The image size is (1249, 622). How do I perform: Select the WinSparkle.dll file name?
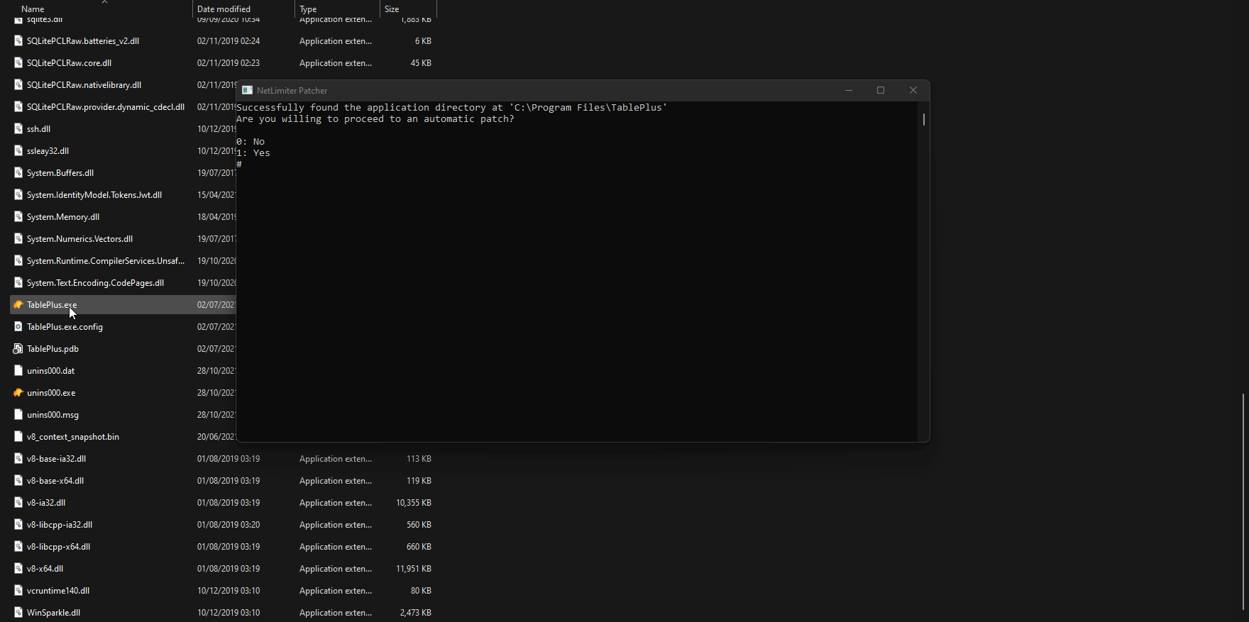(x=53, y=613)
